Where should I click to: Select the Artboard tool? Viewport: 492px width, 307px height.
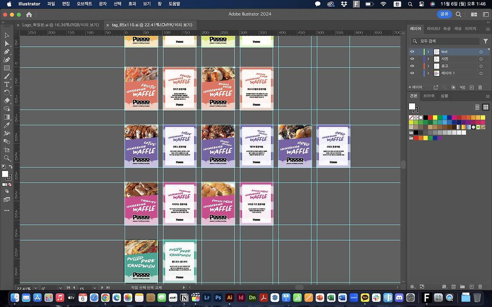pos(7,150)
